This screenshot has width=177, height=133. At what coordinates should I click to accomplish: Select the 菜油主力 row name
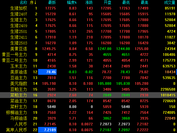pos(19,101)
